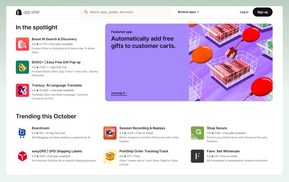Open Boost AI Search & Discovery app icon
289x182 pixels.
(x=22, y=44)
